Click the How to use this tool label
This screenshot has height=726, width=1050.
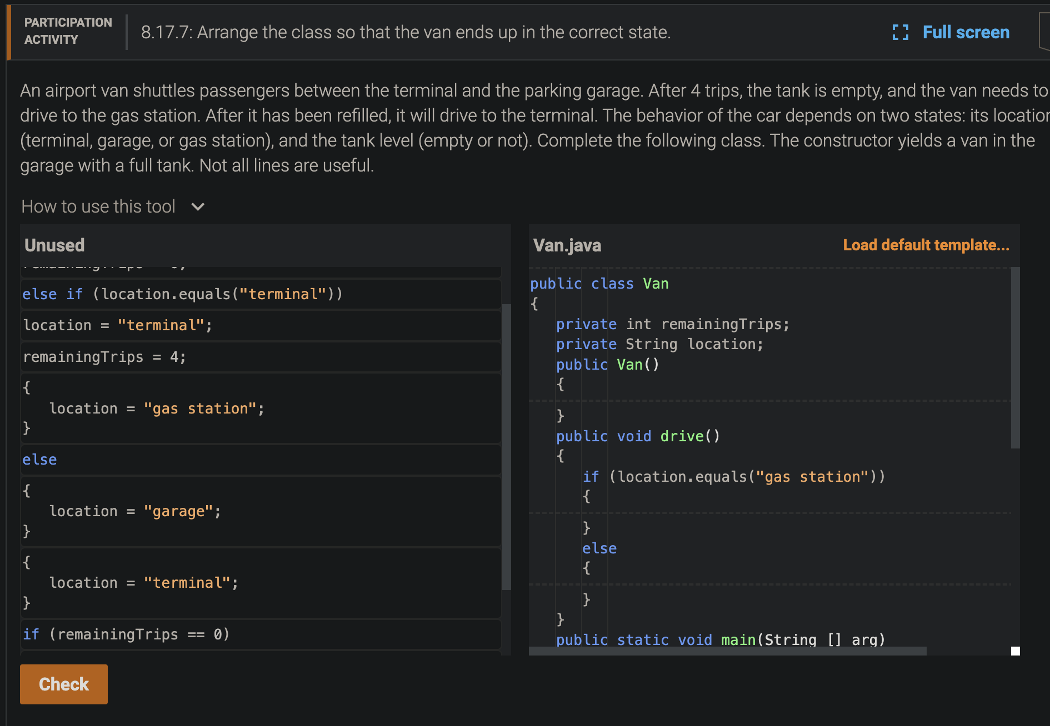pos(98,206)
